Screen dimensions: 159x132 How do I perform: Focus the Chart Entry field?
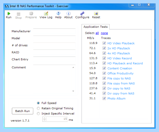(x=54, y=60)
